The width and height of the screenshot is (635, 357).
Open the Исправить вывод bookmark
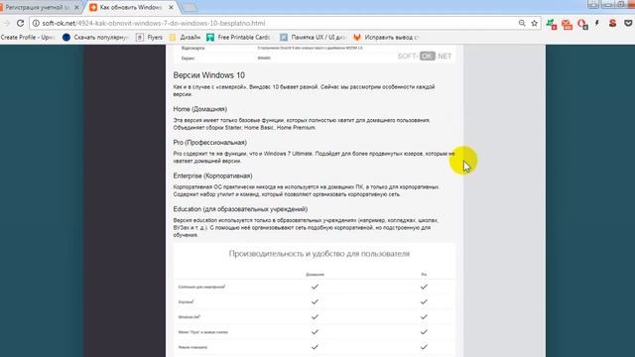(386, 38)
